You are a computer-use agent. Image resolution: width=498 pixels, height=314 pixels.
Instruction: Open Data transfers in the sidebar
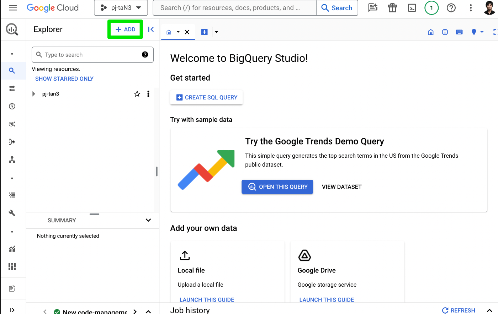[x=12, y=88]
